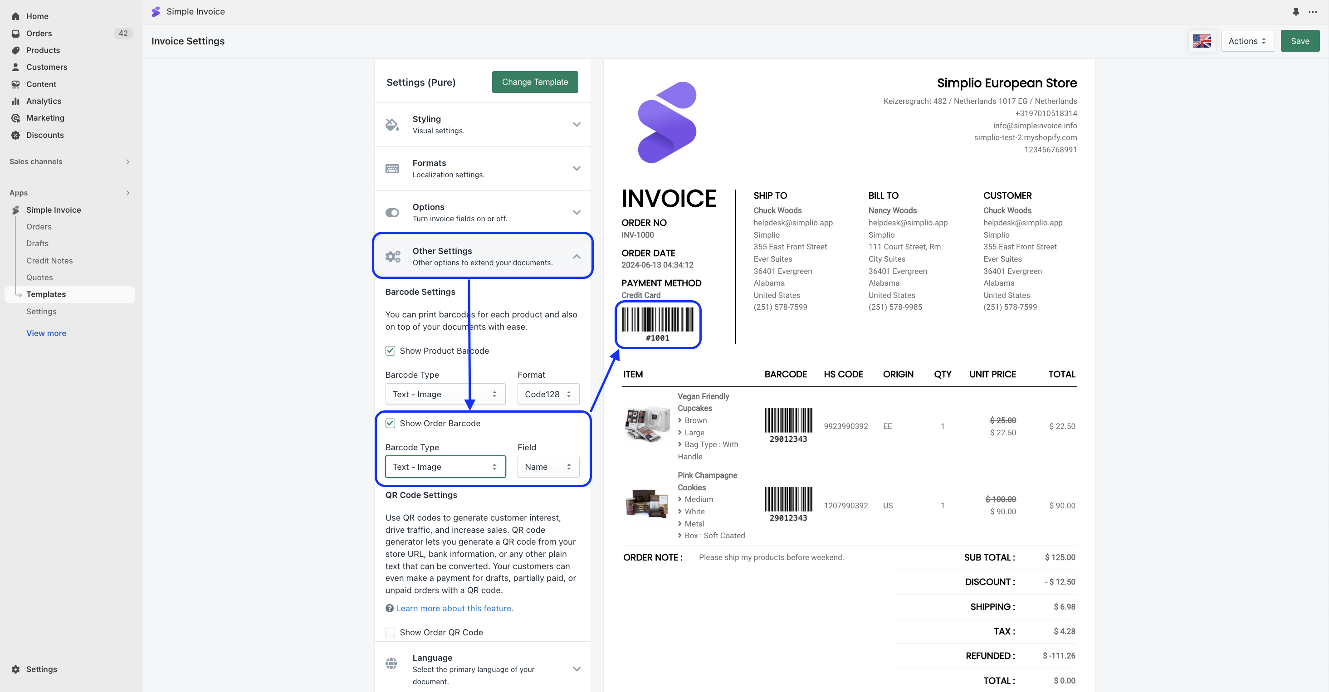Click the pin icon in top bar

(1295, 12)
